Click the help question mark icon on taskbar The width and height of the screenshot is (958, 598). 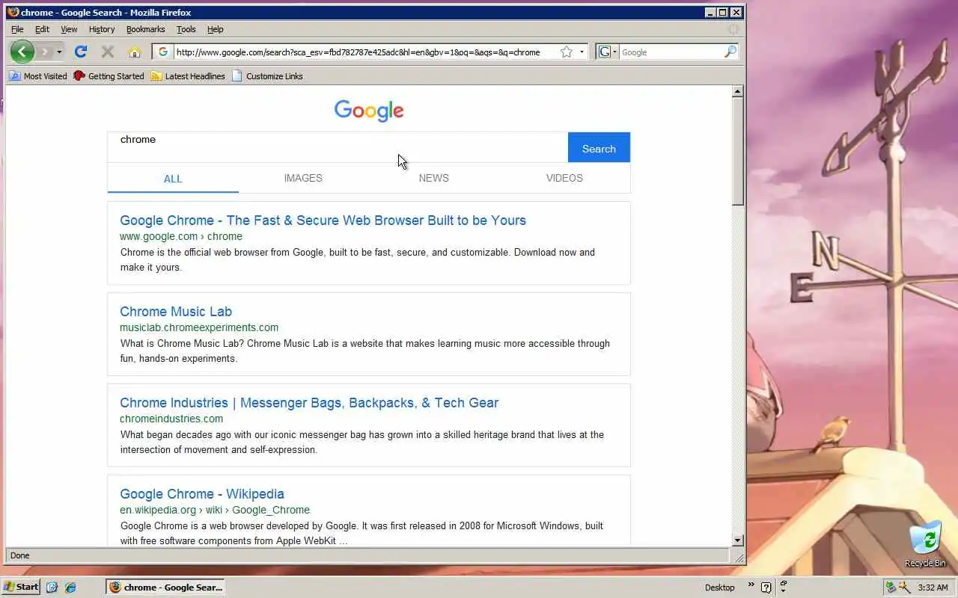click(766, 588)
